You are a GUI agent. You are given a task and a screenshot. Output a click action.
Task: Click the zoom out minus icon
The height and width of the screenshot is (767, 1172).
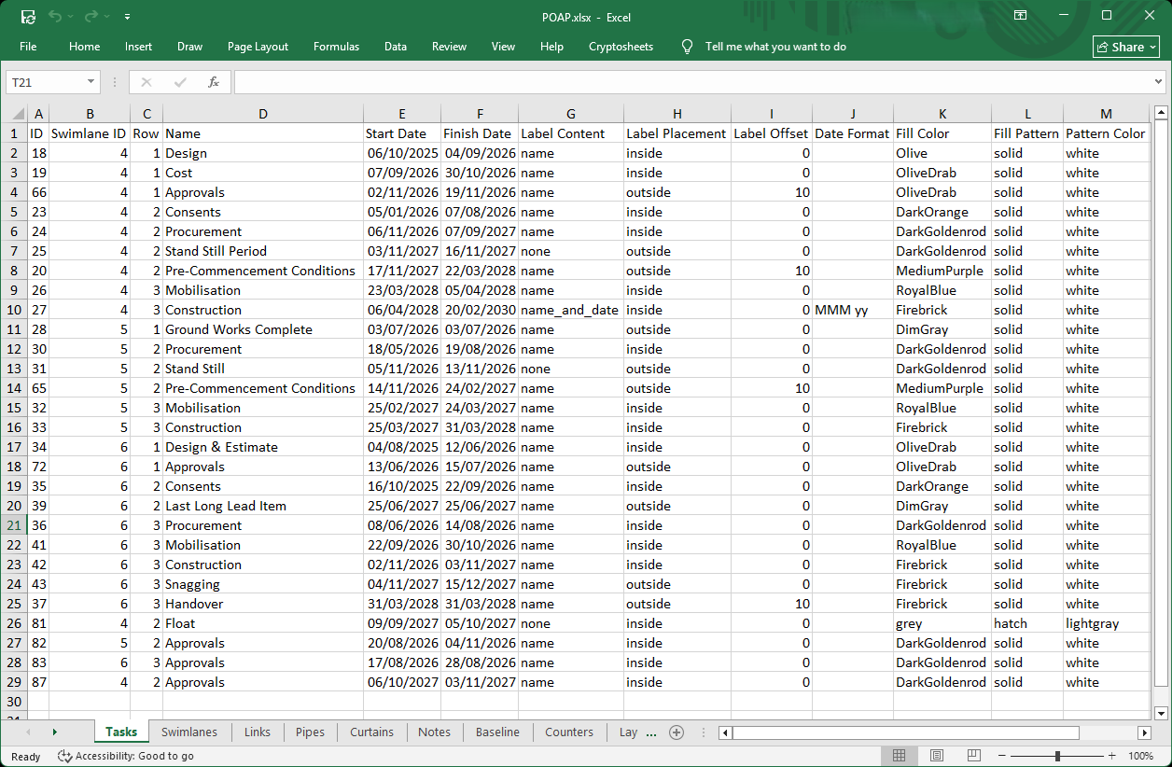tap(1003, 756)
